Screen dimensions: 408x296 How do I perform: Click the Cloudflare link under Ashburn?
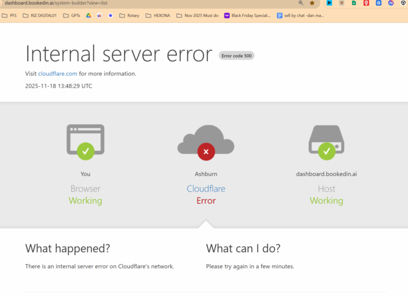click(206, 189)
